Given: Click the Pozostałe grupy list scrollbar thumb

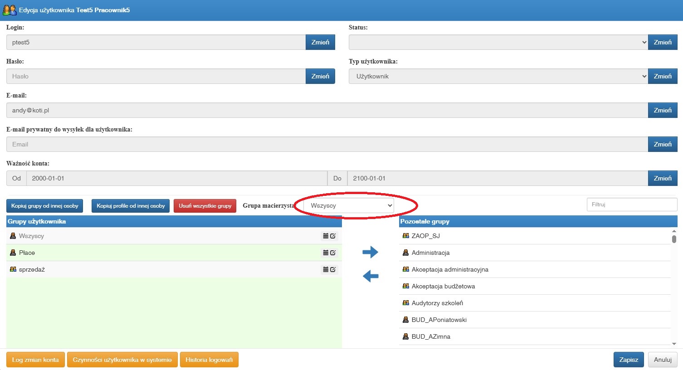Looking at the screenshot, I should coord(674,239).
